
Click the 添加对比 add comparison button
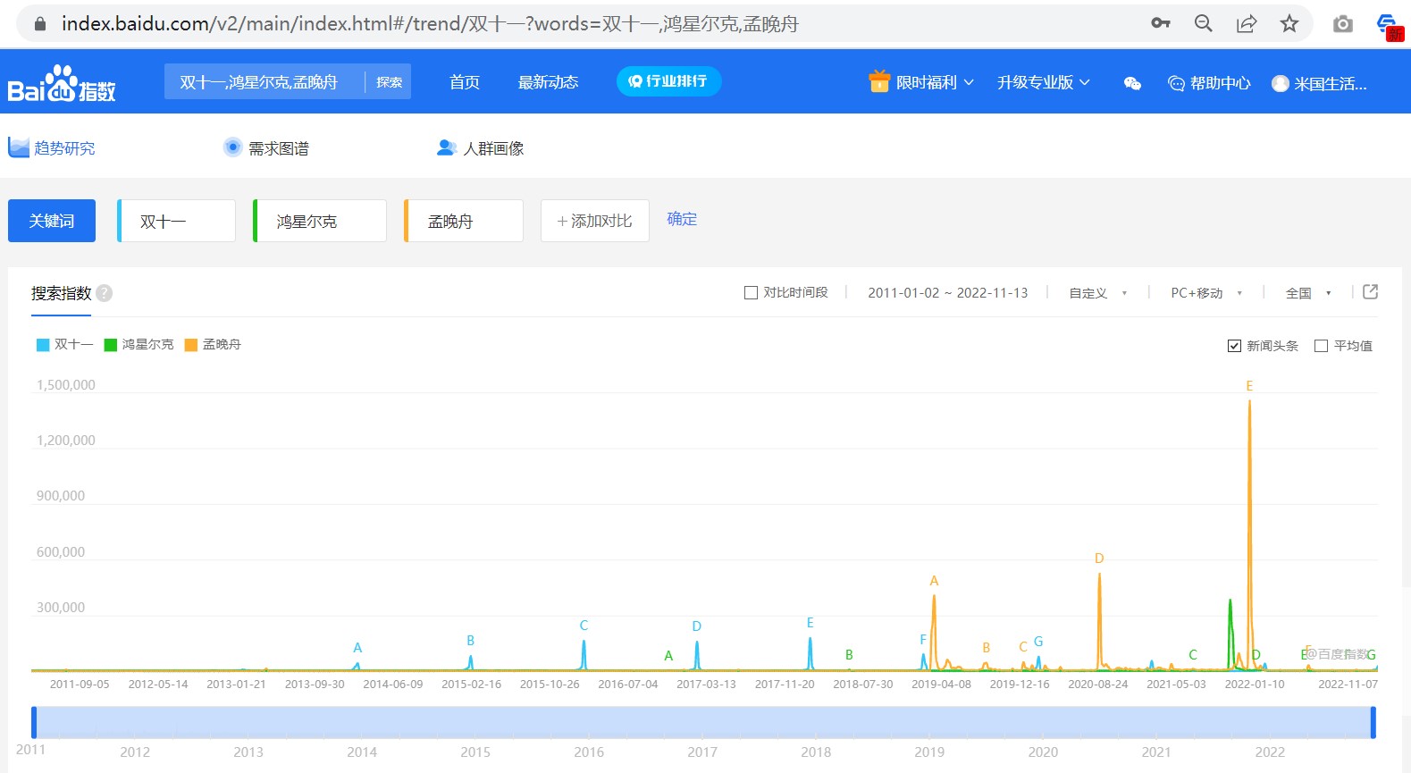(595, 221)
